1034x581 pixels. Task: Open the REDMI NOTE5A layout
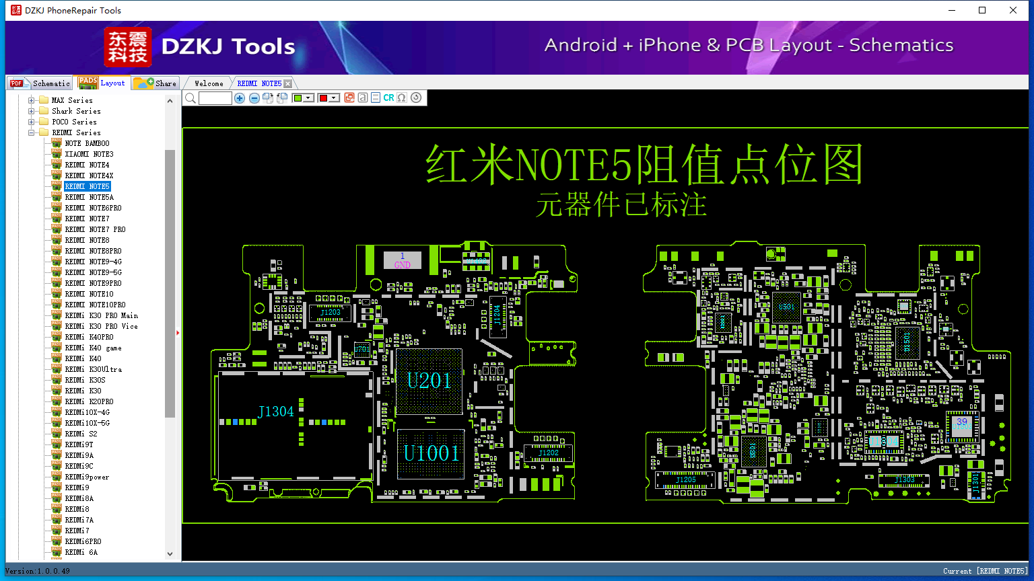89,197
